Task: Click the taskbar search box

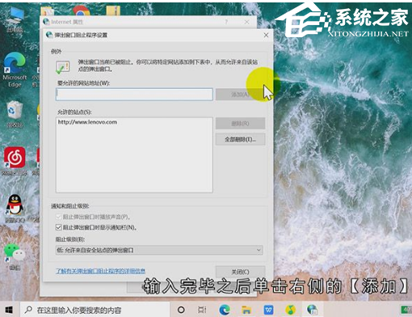Action: click(95, 310)
